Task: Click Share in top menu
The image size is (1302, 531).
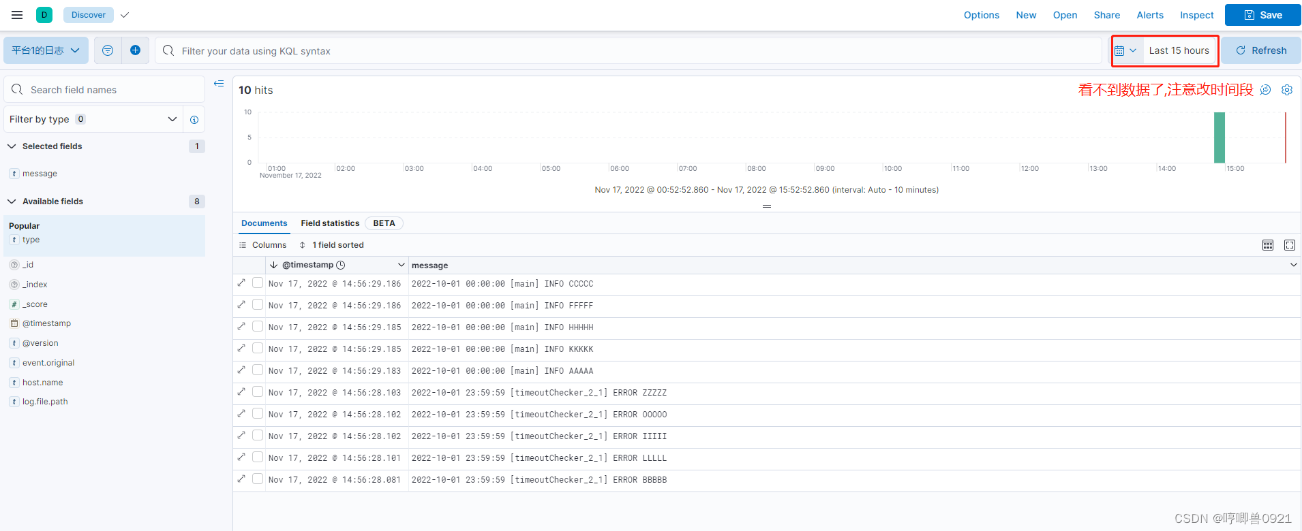Action: [1107, 15]
